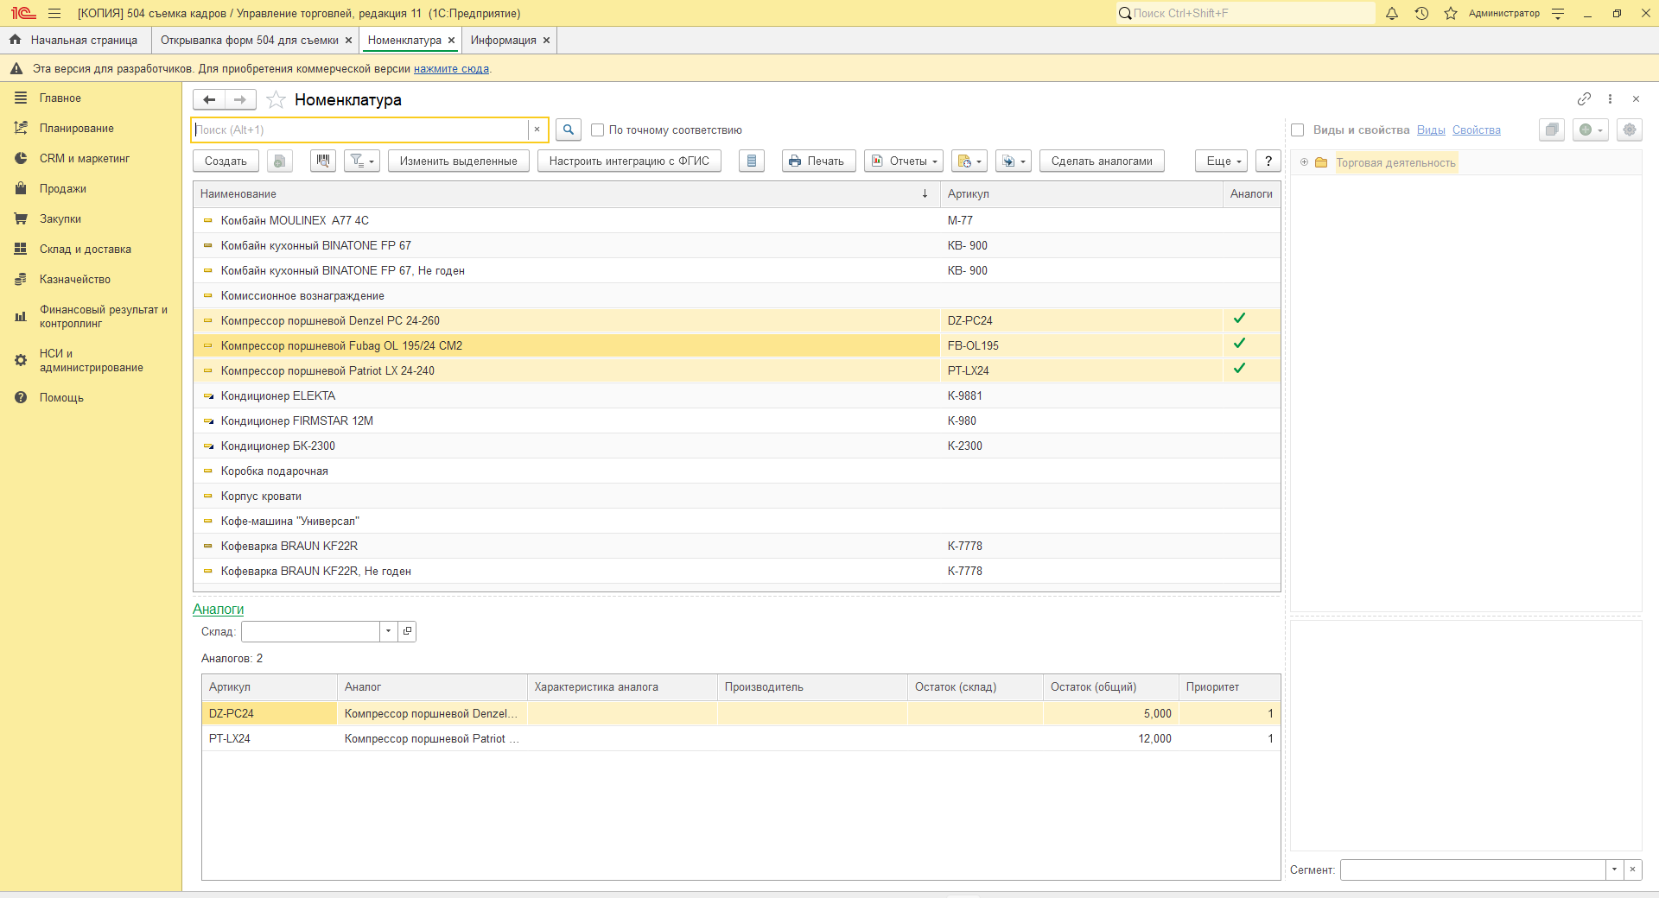Open the 1C main hamburger menu
The height and width of the screenshot is (898, 1659).
[x=54, y=13]
